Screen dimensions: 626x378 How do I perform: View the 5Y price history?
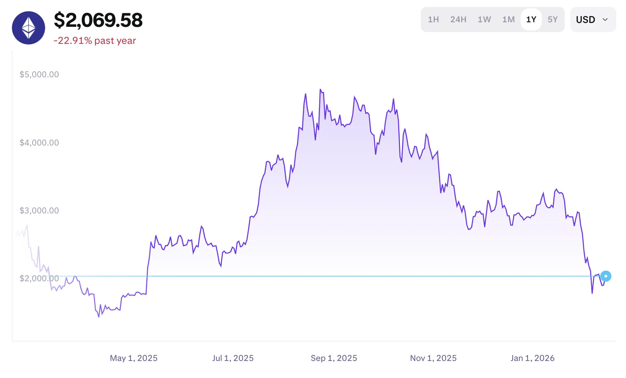(553, 20)
